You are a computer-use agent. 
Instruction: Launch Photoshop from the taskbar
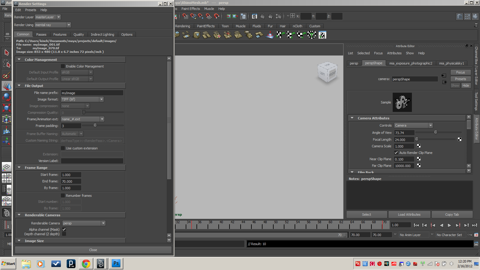tap(116, 263)
